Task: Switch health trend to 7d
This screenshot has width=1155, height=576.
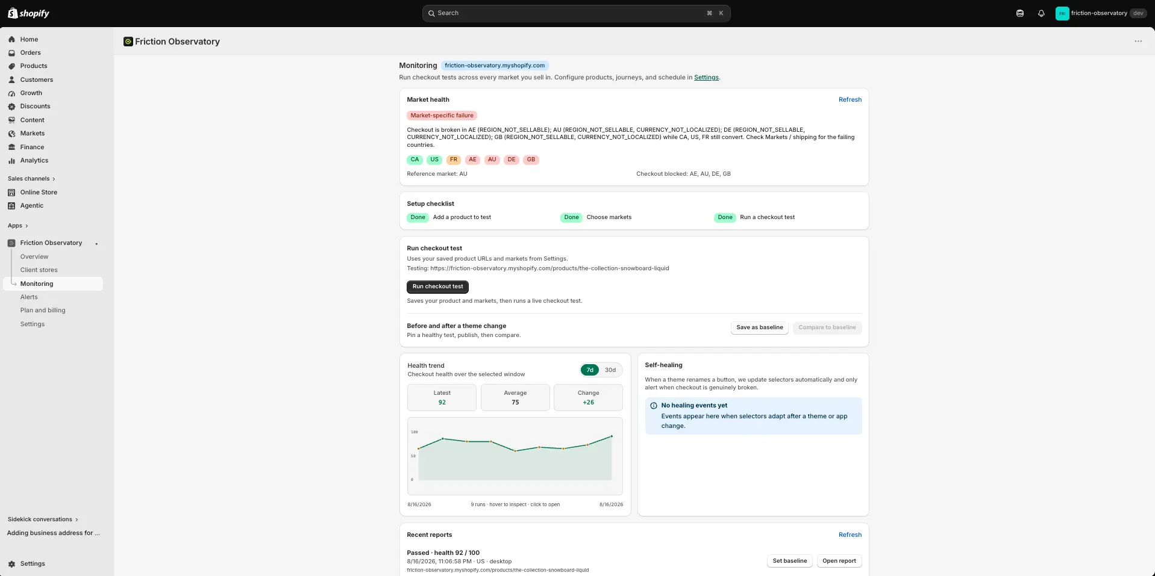Action: tap(590, 370)
